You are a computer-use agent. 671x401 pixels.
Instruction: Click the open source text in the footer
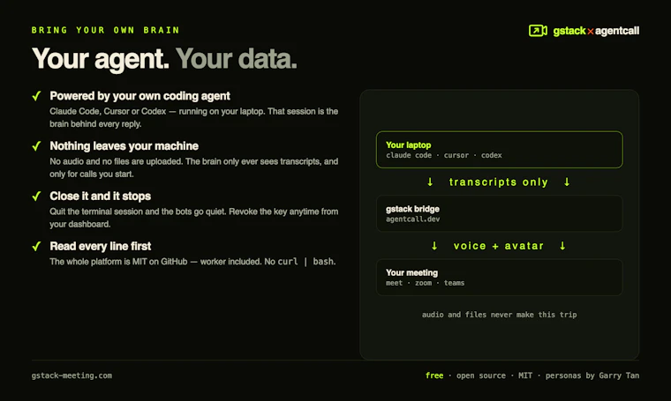coord(481,375)
